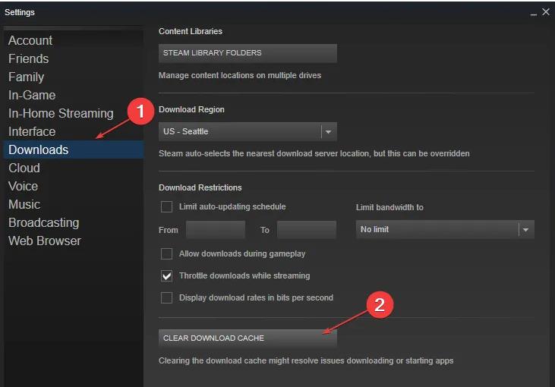
Task: Click the Clear Download Cache button
Action: [x=248, y=338]
